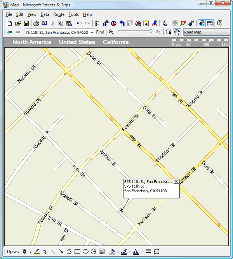Click the California breadcrumb link

(116, 42)
